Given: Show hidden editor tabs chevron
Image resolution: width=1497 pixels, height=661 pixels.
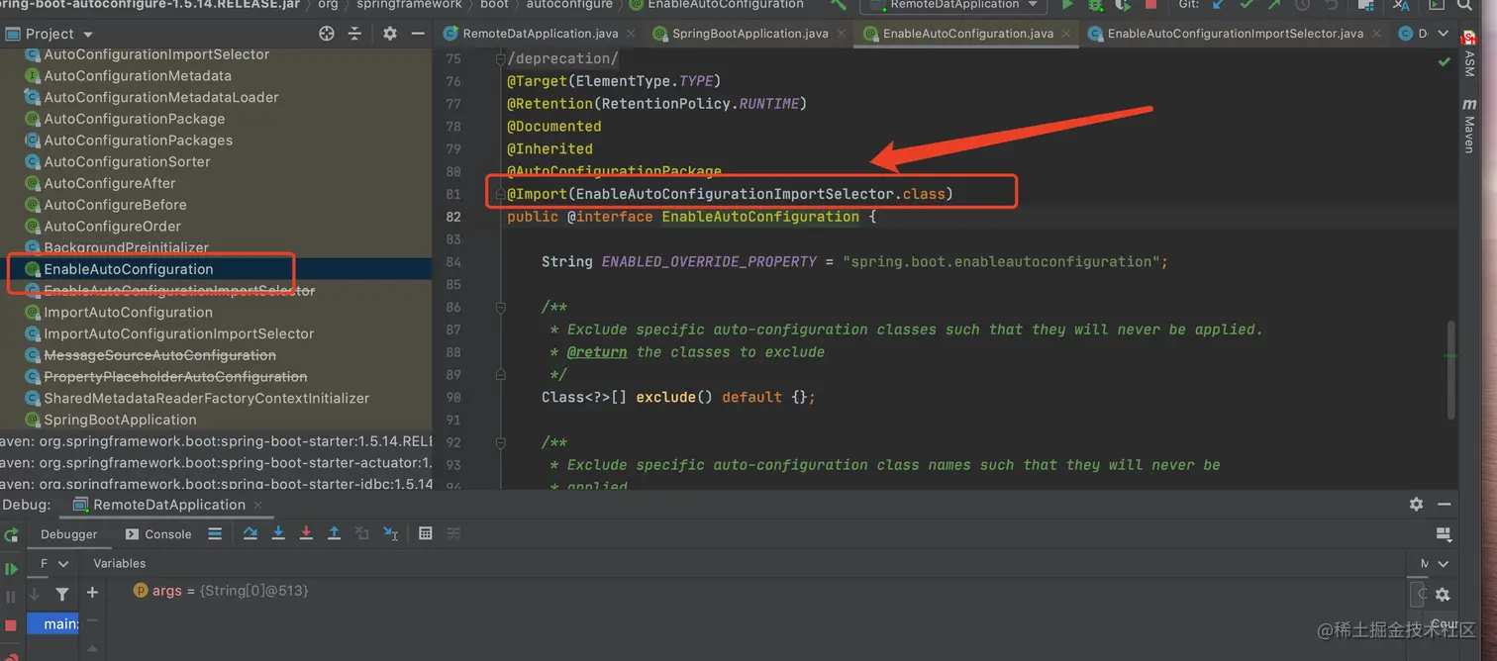Looking at the screenshot, I should click(1445, 34).
